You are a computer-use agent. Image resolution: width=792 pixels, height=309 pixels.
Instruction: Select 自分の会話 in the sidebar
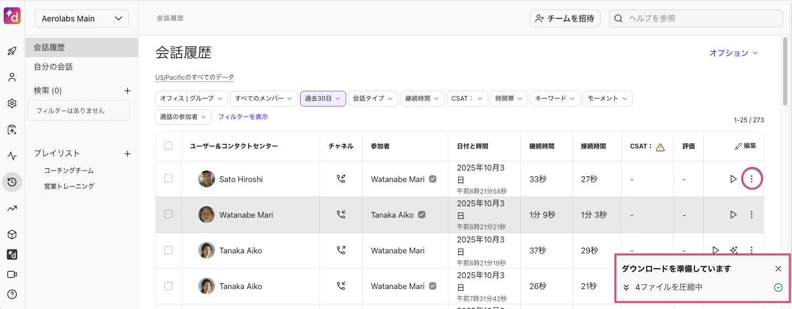point(53,67)
